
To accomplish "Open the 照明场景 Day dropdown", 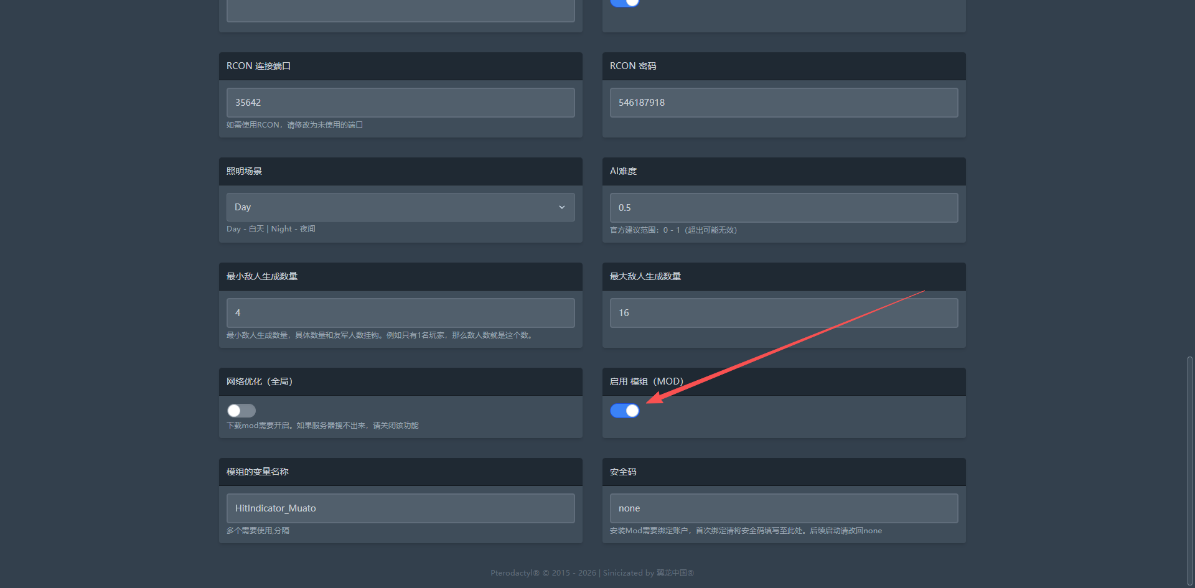I will [x=400, y=207].
